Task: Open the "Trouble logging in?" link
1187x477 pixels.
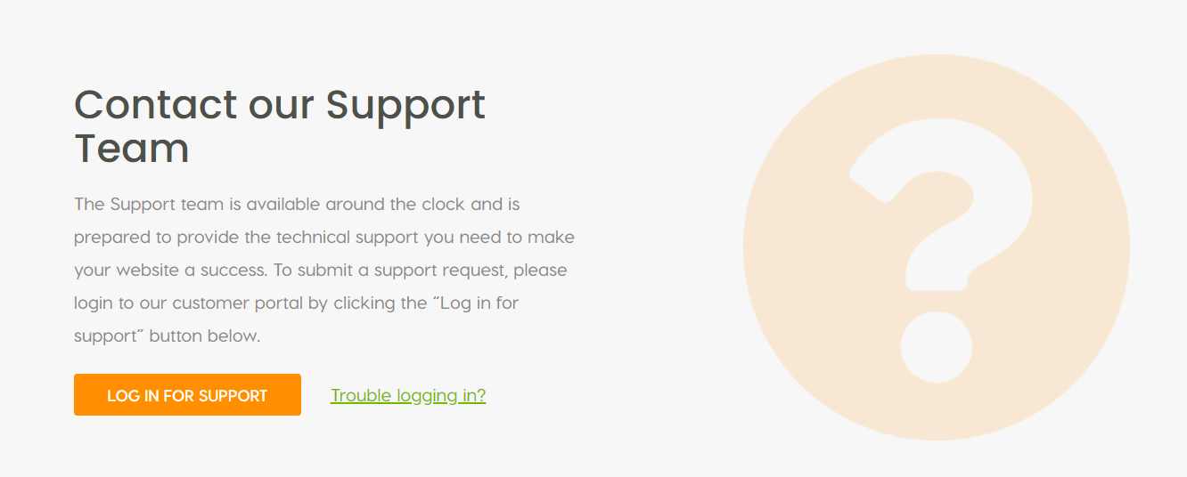Action: 408,395
